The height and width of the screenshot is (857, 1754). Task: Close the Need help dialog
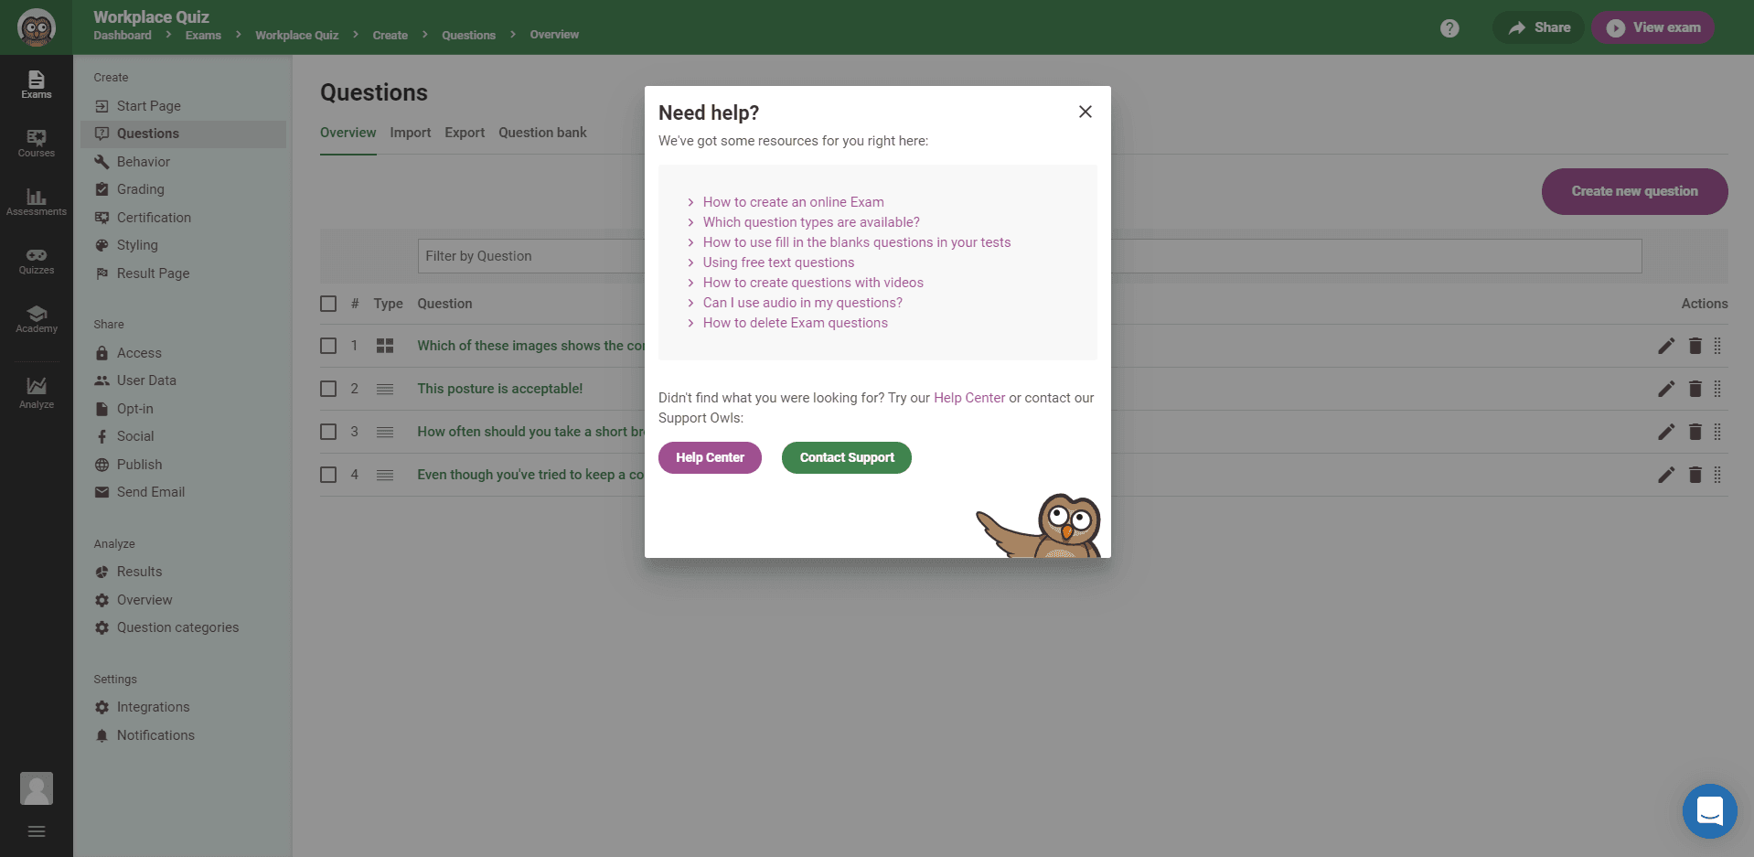click(x=1086, y=112)
